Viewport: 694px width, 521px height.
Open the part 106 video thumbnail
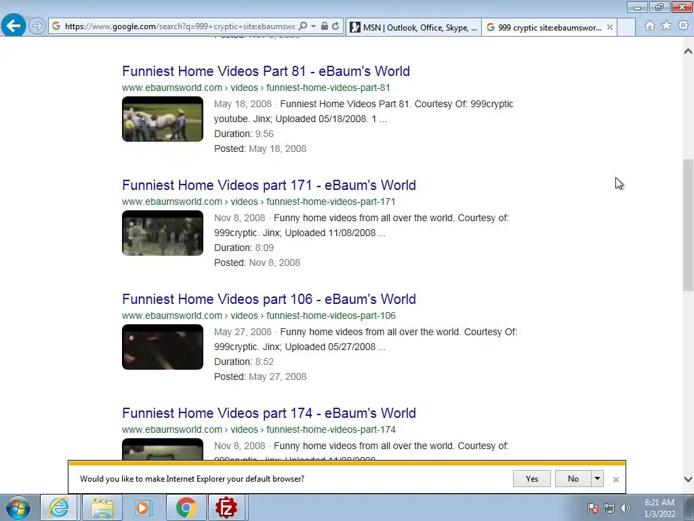pos(163,347)
